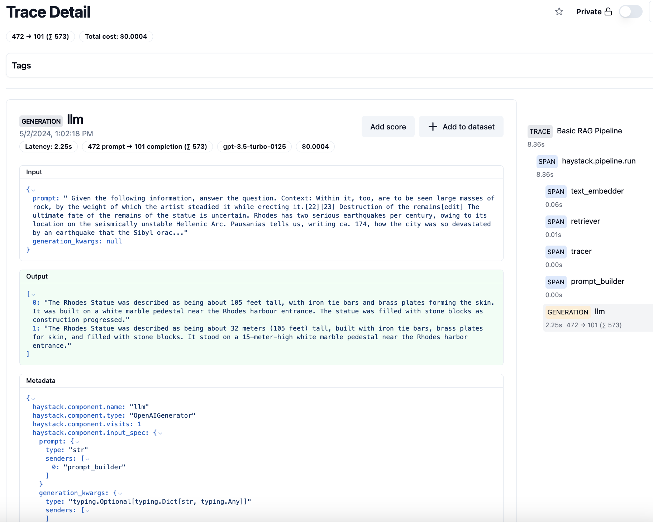Select the retriever span in the trace tree
This screenshot has height=522, width=653.
pos(585,221)
